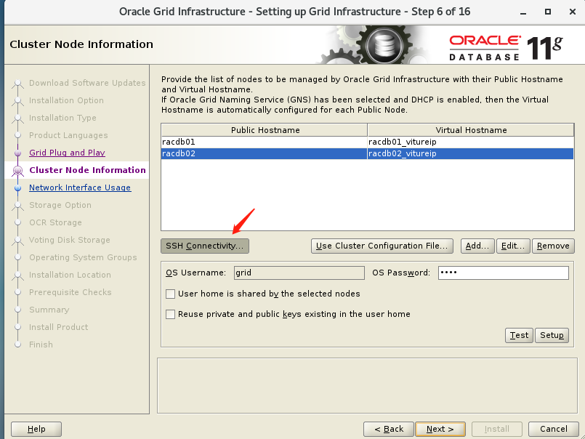Click the Virtual Hostname column header
This screenshot has width=585, height=439.
coord(470,130)
